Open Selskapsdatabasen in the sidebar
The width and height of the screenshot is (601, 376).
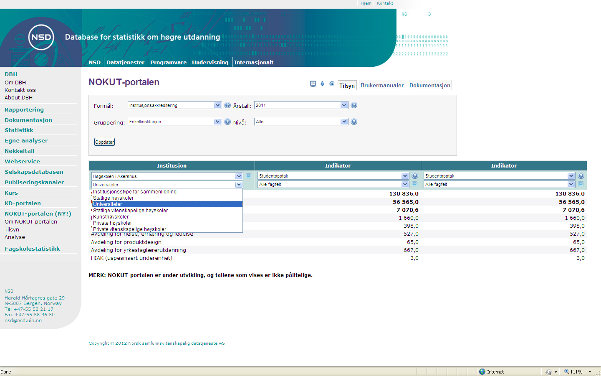click(x=34, y=172)
